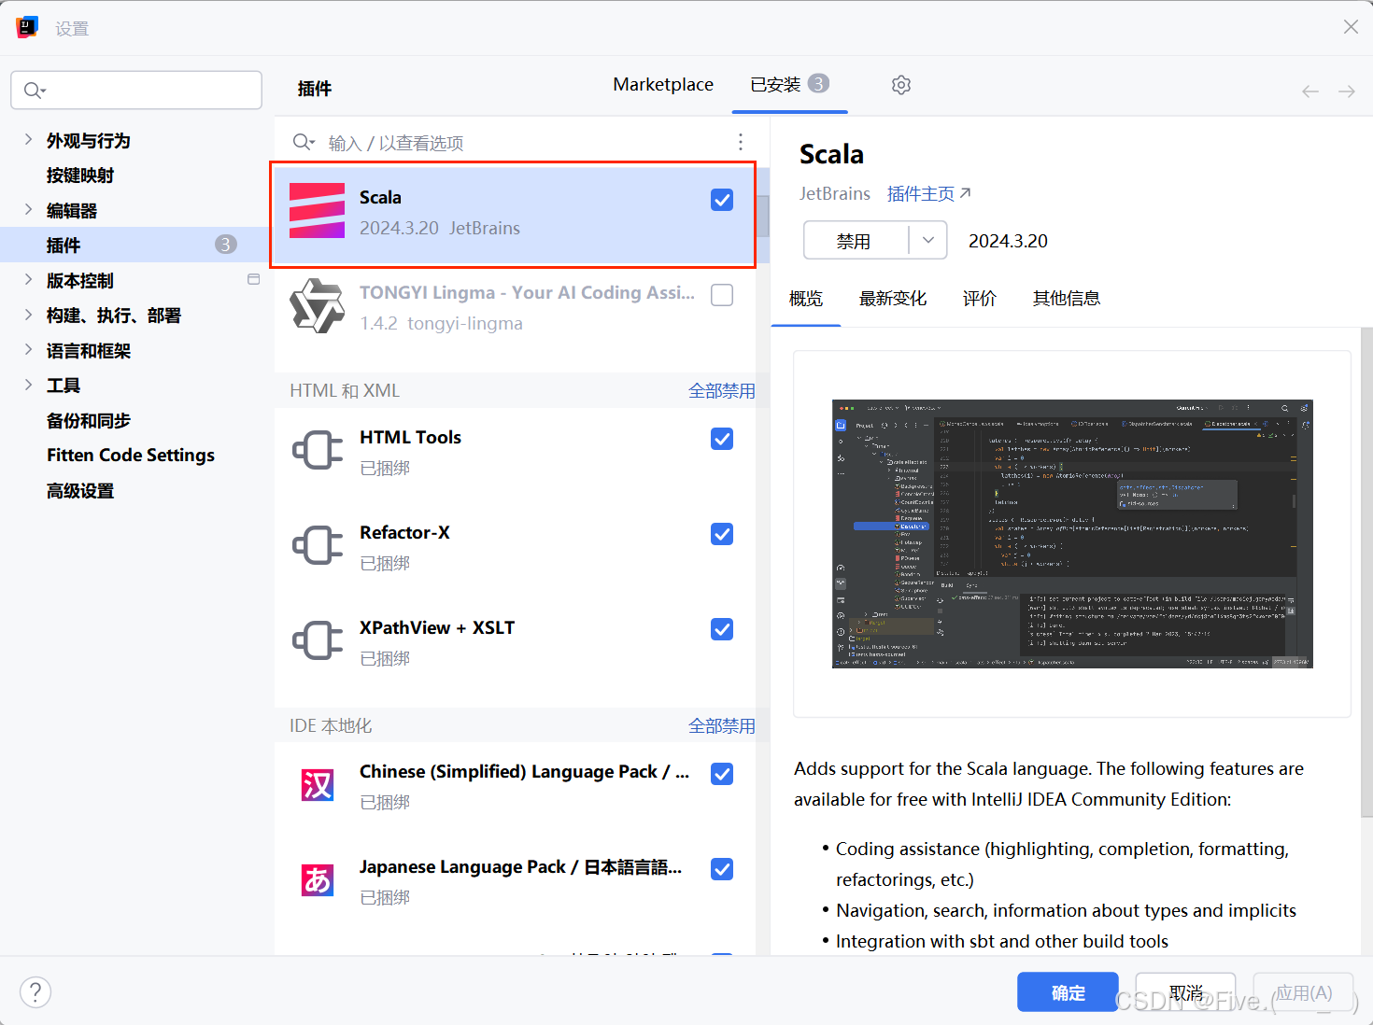Click the 禁用 button for Scala
The image size is (1373, 1025).
tap(854, 241)
